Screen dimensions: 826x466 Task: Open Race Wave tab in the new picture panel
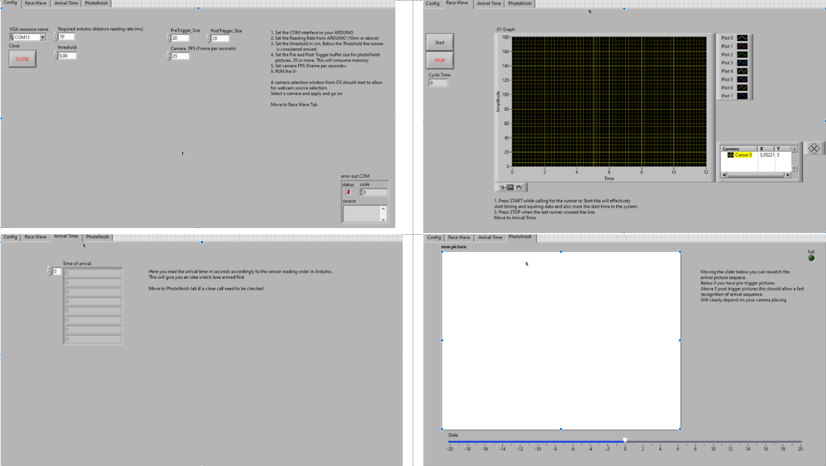tap(459, 237)
